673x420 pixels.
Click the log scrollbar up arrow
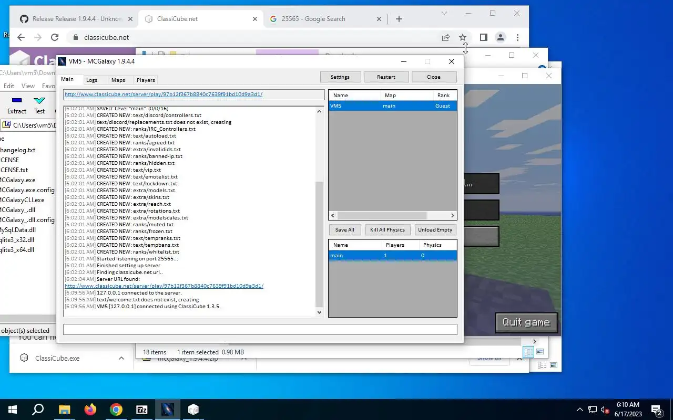click(319, 111)
